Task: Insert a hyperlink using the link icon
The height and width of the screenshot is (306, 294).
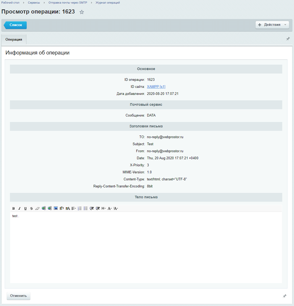Action: (x=44, y=208)
